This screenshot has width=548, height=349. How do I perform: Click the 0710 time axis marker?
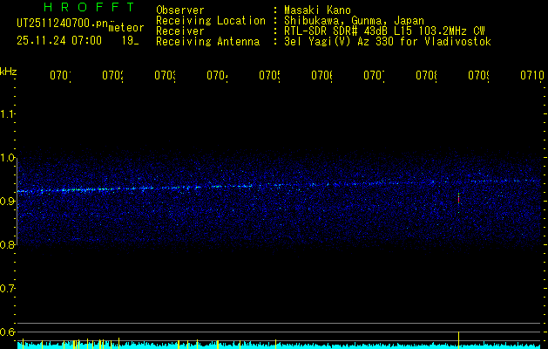[531, 76]
